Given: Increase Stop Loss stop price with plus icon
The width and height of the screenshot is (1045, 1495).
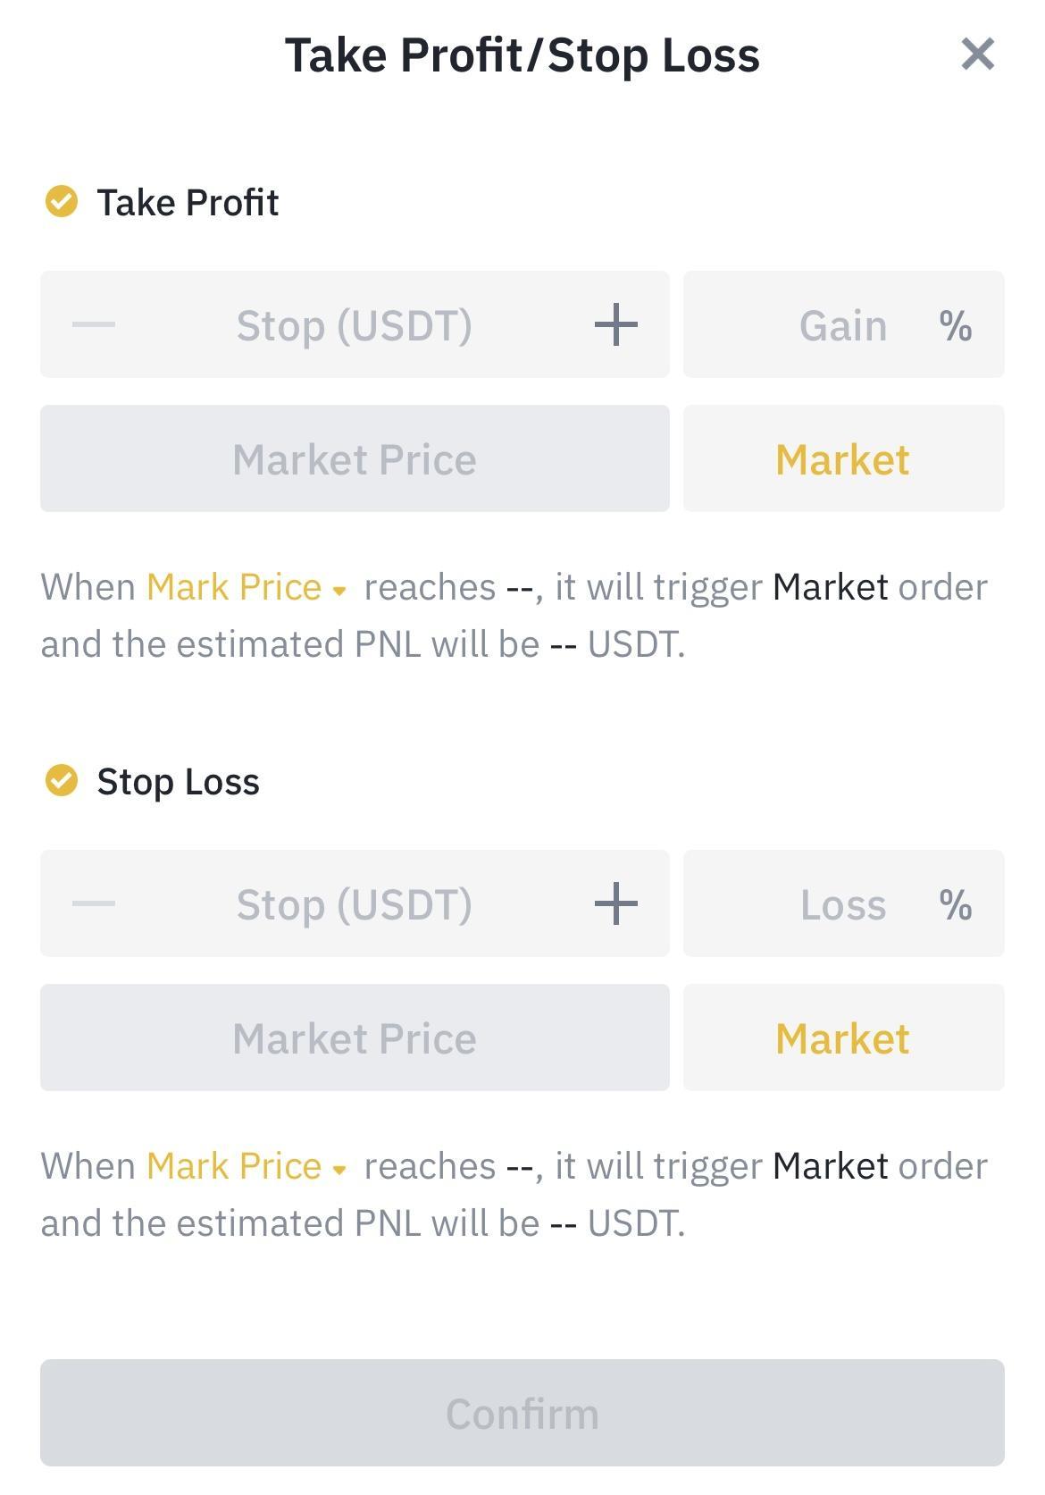Looking at the screenshot, I should [x=616, y=903].
